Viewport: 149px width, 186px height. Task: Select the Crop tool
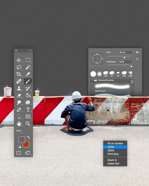coord(19,74)
